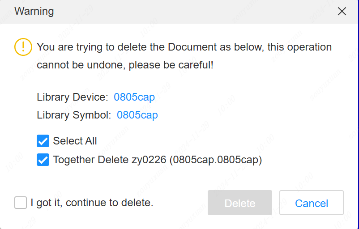Close the Warning dialog with the X
359x229 pixels.
(342, 12)
